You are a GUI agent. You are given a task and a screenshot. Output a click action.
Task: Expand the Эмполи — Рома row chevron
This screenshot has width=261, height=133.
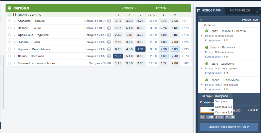(15, 42)
